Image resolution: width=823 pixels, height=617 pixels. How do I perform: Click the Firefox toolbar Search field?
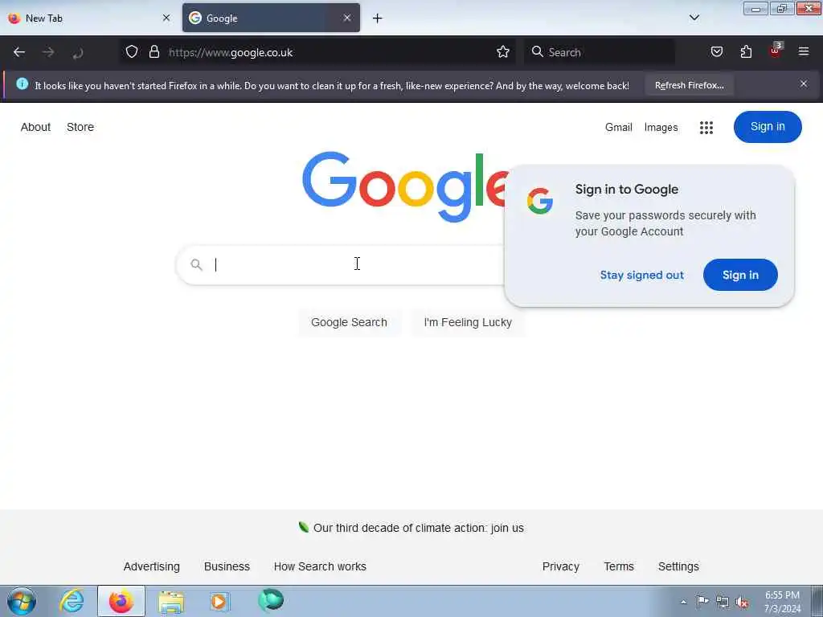pyautogui.click(x=600, y=52)
